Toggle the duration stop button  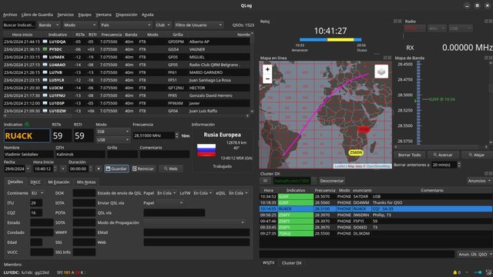(98, 169)
